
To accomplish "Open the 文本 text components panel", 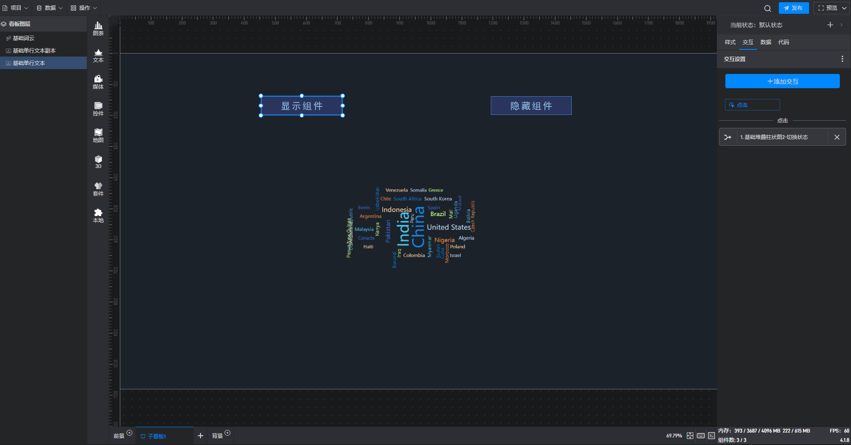I will 98,55.
